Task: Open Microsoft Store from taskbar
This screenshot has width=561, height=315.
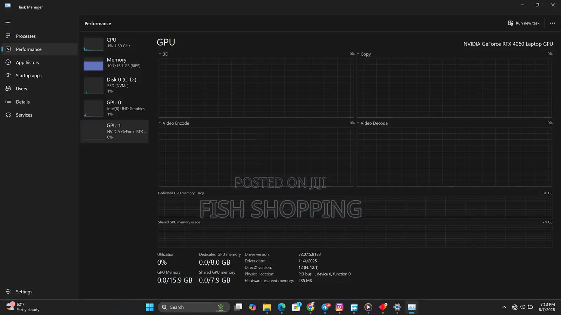Action: coord(296,307)
